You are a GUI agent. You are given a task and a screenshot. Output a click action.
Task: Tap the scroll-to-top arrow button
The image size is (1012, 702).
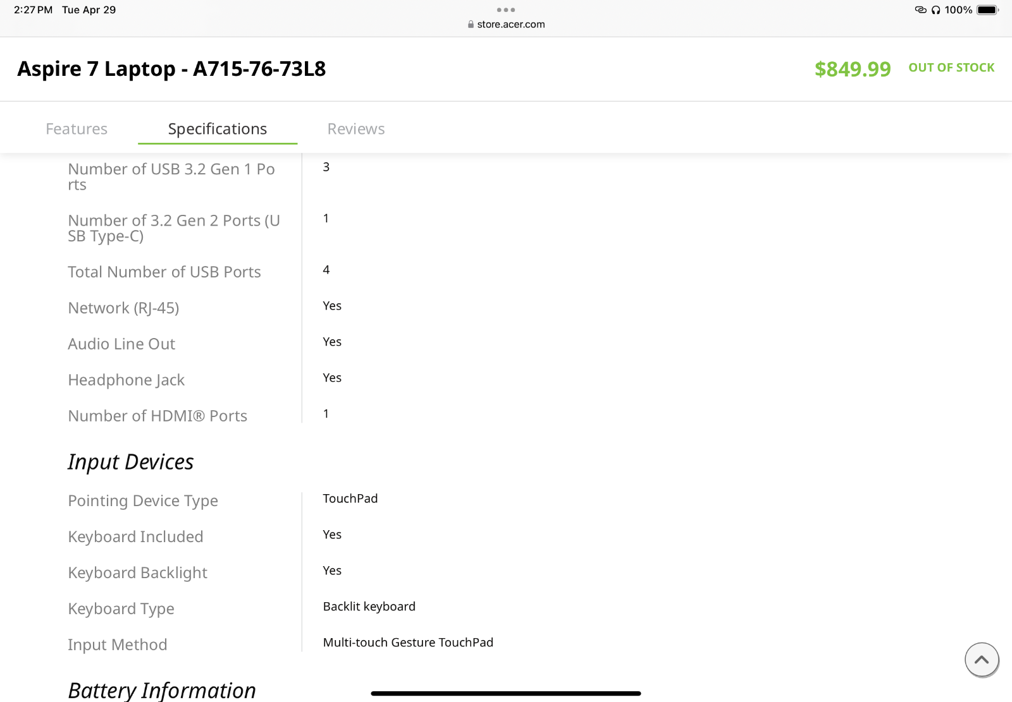click(x=982, y=660)
